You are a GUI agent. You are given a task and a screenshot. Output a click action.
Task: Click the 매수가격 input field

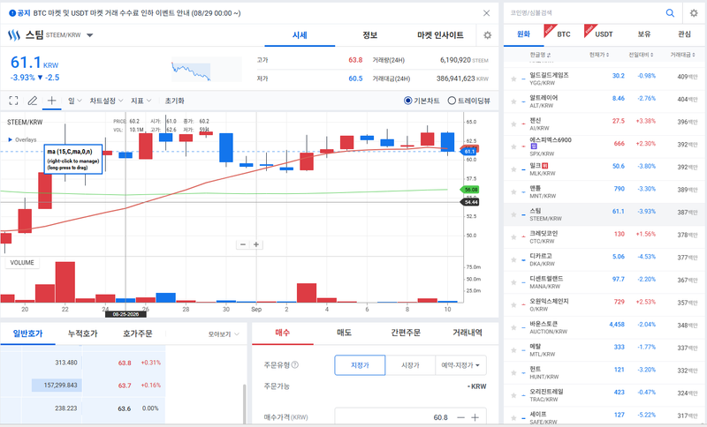tap(392, 417)
